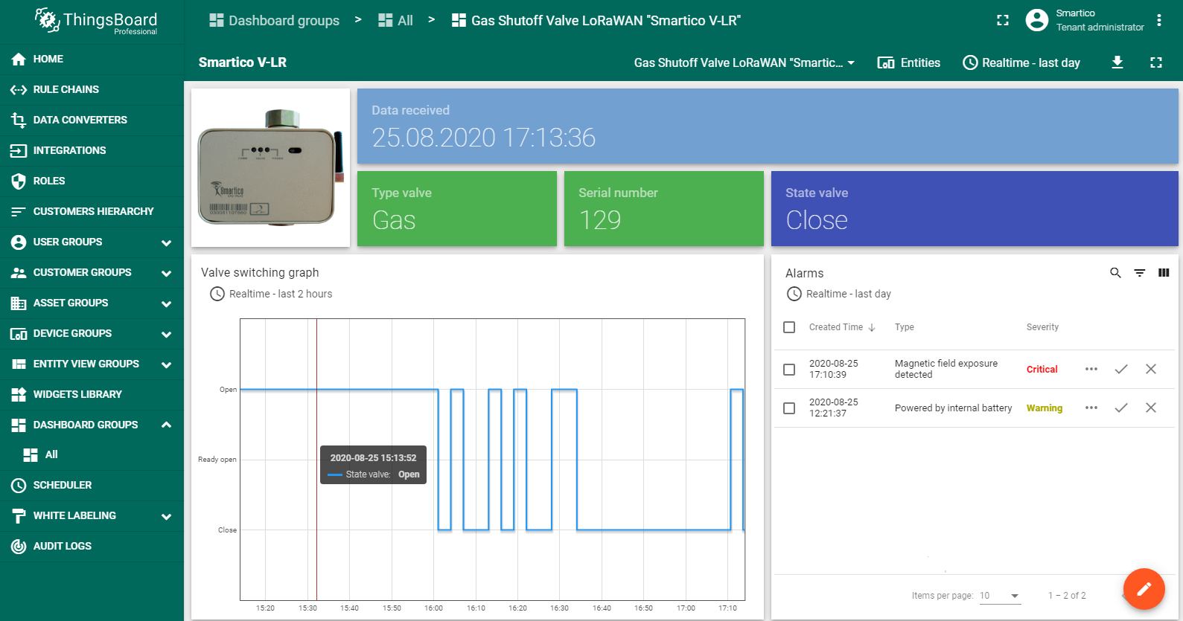The height and width of the screenshot is (621, 1183).
Task: Click the export dashboard download icon
Action: [1117, 62]
